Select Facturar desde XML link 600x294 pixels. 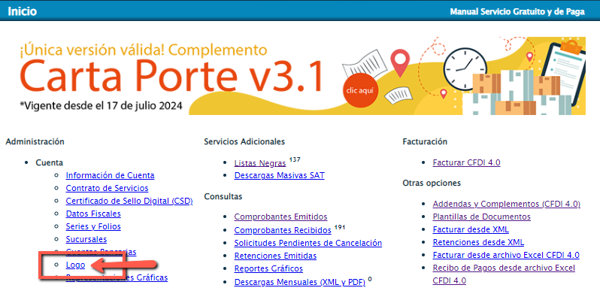coord(471,229)
